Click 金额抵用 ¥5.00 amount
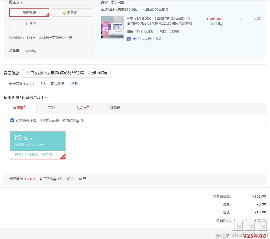This screenshot has width=270, height=239. [29, 179]
